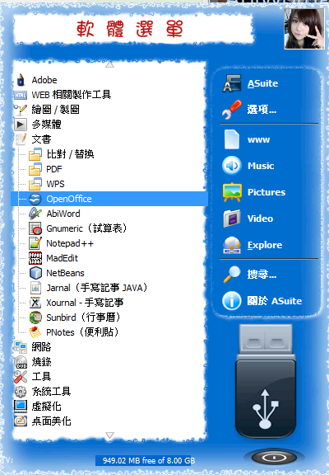The width and height of the screenshot is (329, 475).
Task: Click the Jarnal icon
Action: (x=35, y=288)
